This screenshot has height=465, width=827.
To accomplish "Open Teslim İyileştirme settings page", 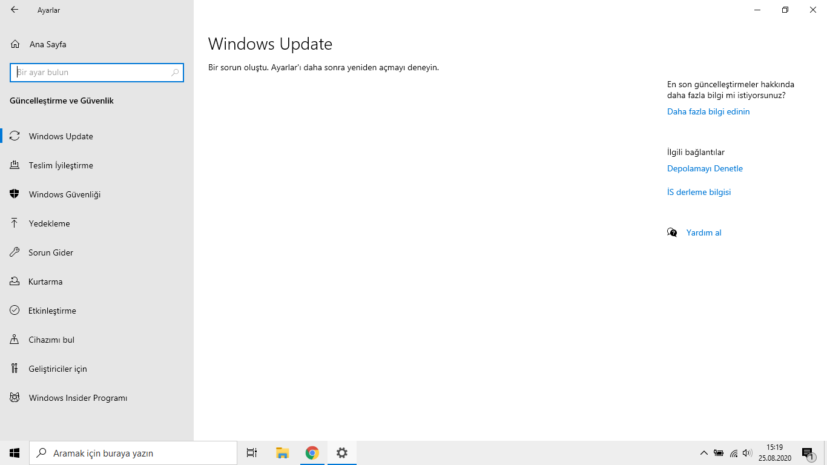I will [97, 165].
